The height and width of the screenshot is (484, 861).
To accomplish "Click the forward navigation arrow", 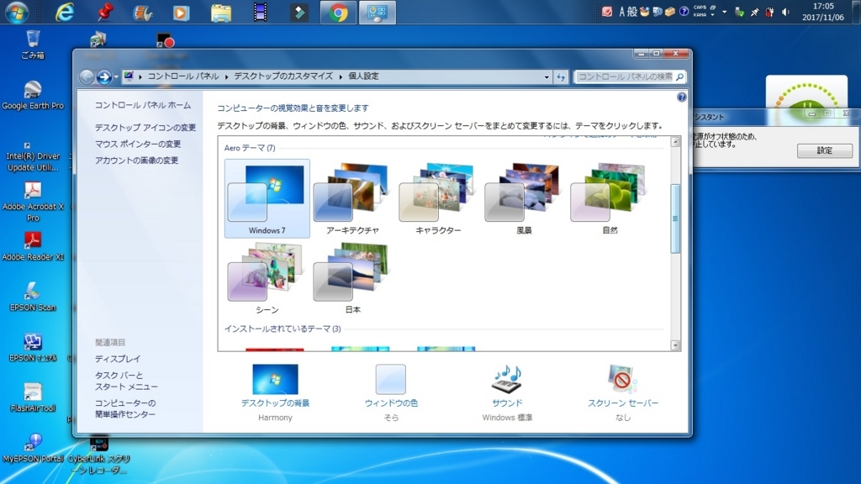I will (x=103, y=76).
